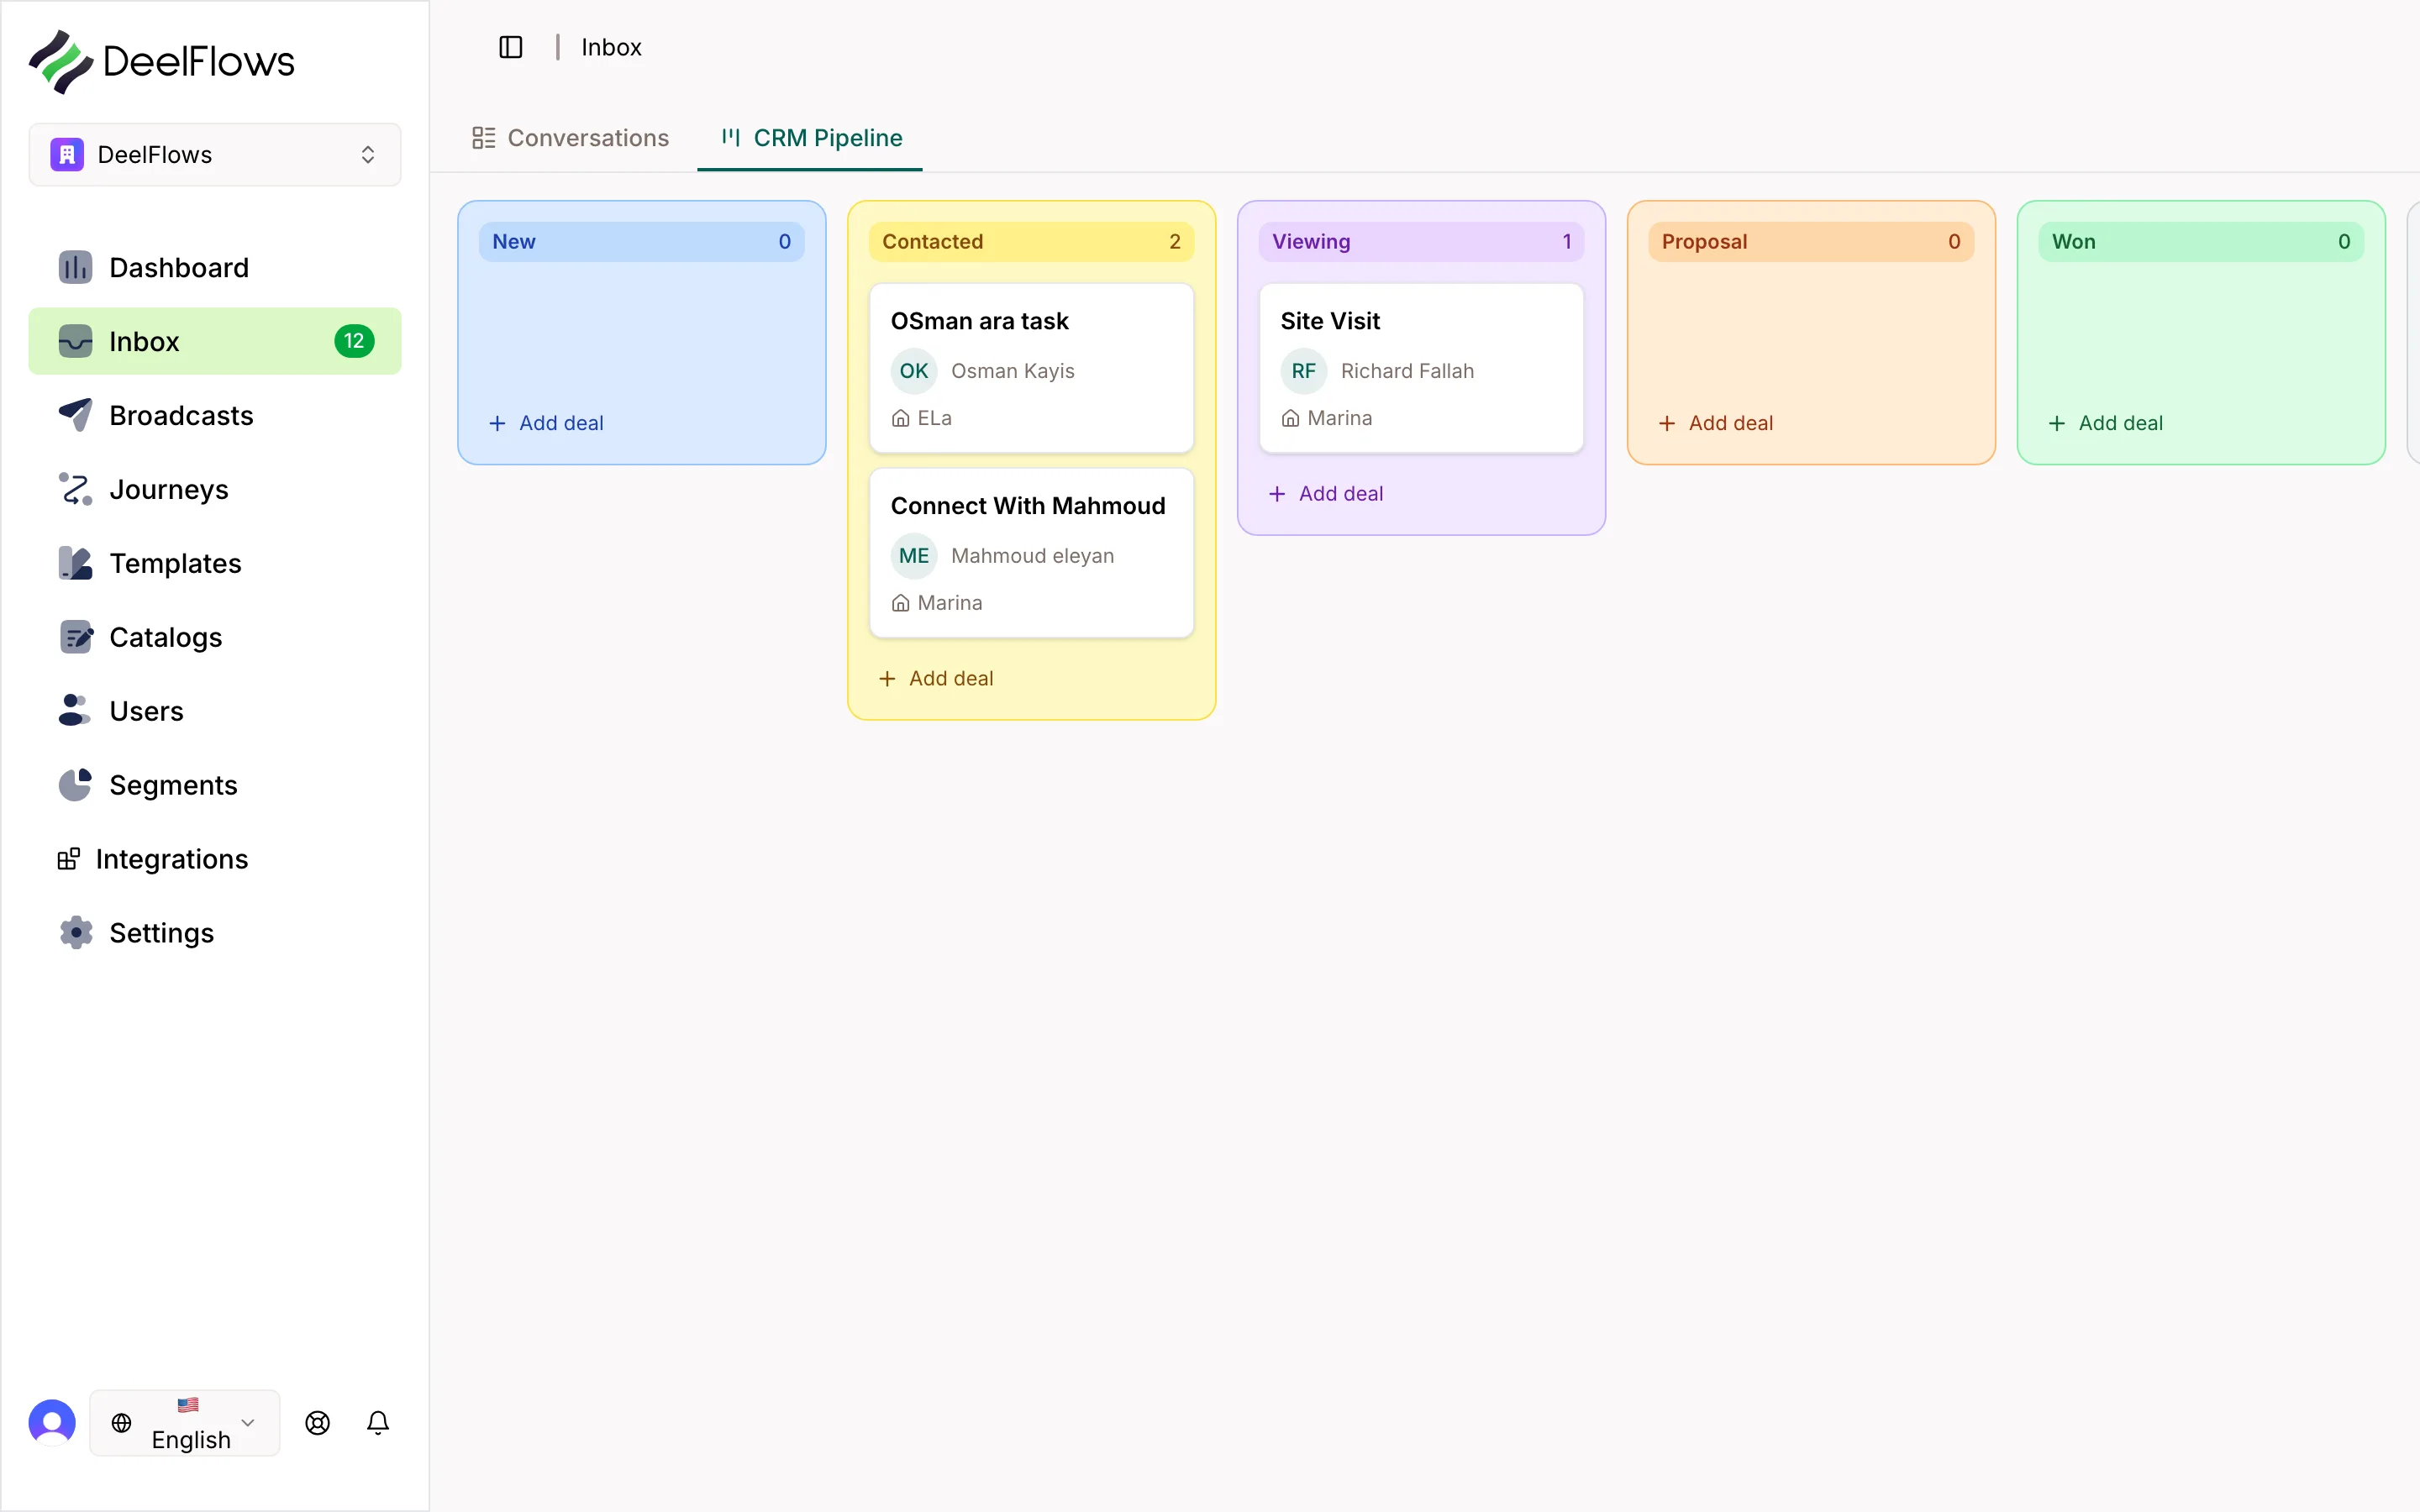Click the Broadcasts paper plane icon
This screenshot has width=2420, height=1512.
point(75,415)
